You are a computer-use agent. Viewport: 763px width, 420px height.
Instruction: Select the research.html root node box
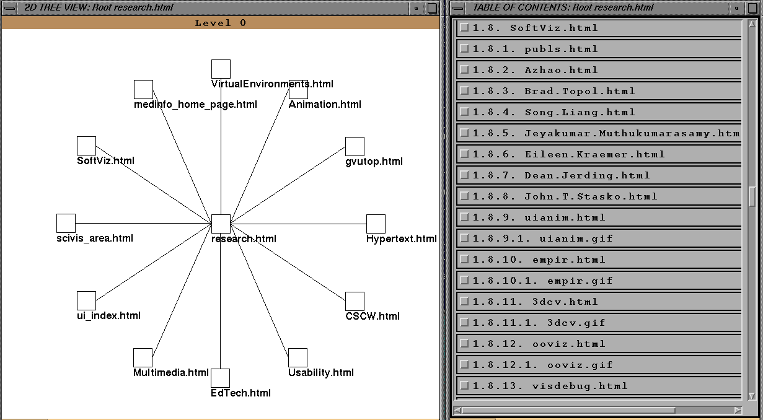click(x=221, y=224)
